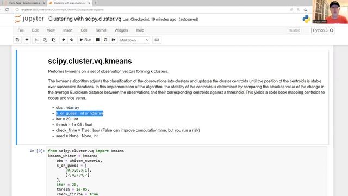The height and width of the screenshot is (196, 348).
Task: Interrupt the kernel with the stop icon
Action: point(97,40)
